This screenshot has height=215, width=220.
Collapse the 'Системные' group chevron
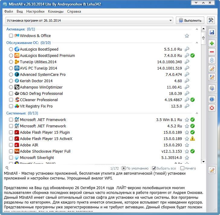pyautogui.click(x=197, y=113)
